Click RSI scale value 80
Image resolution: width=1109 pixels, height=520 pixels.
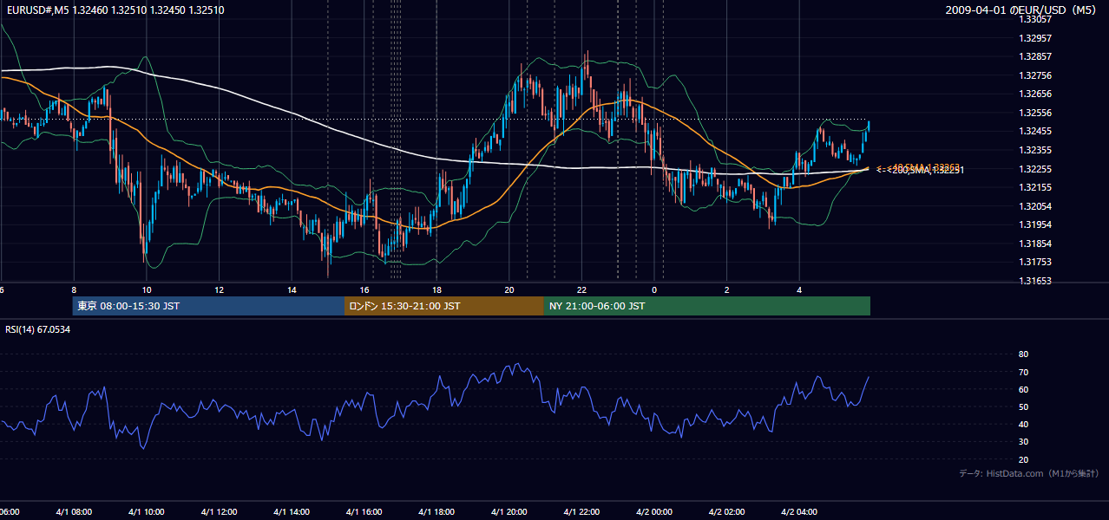[1023, 354]
